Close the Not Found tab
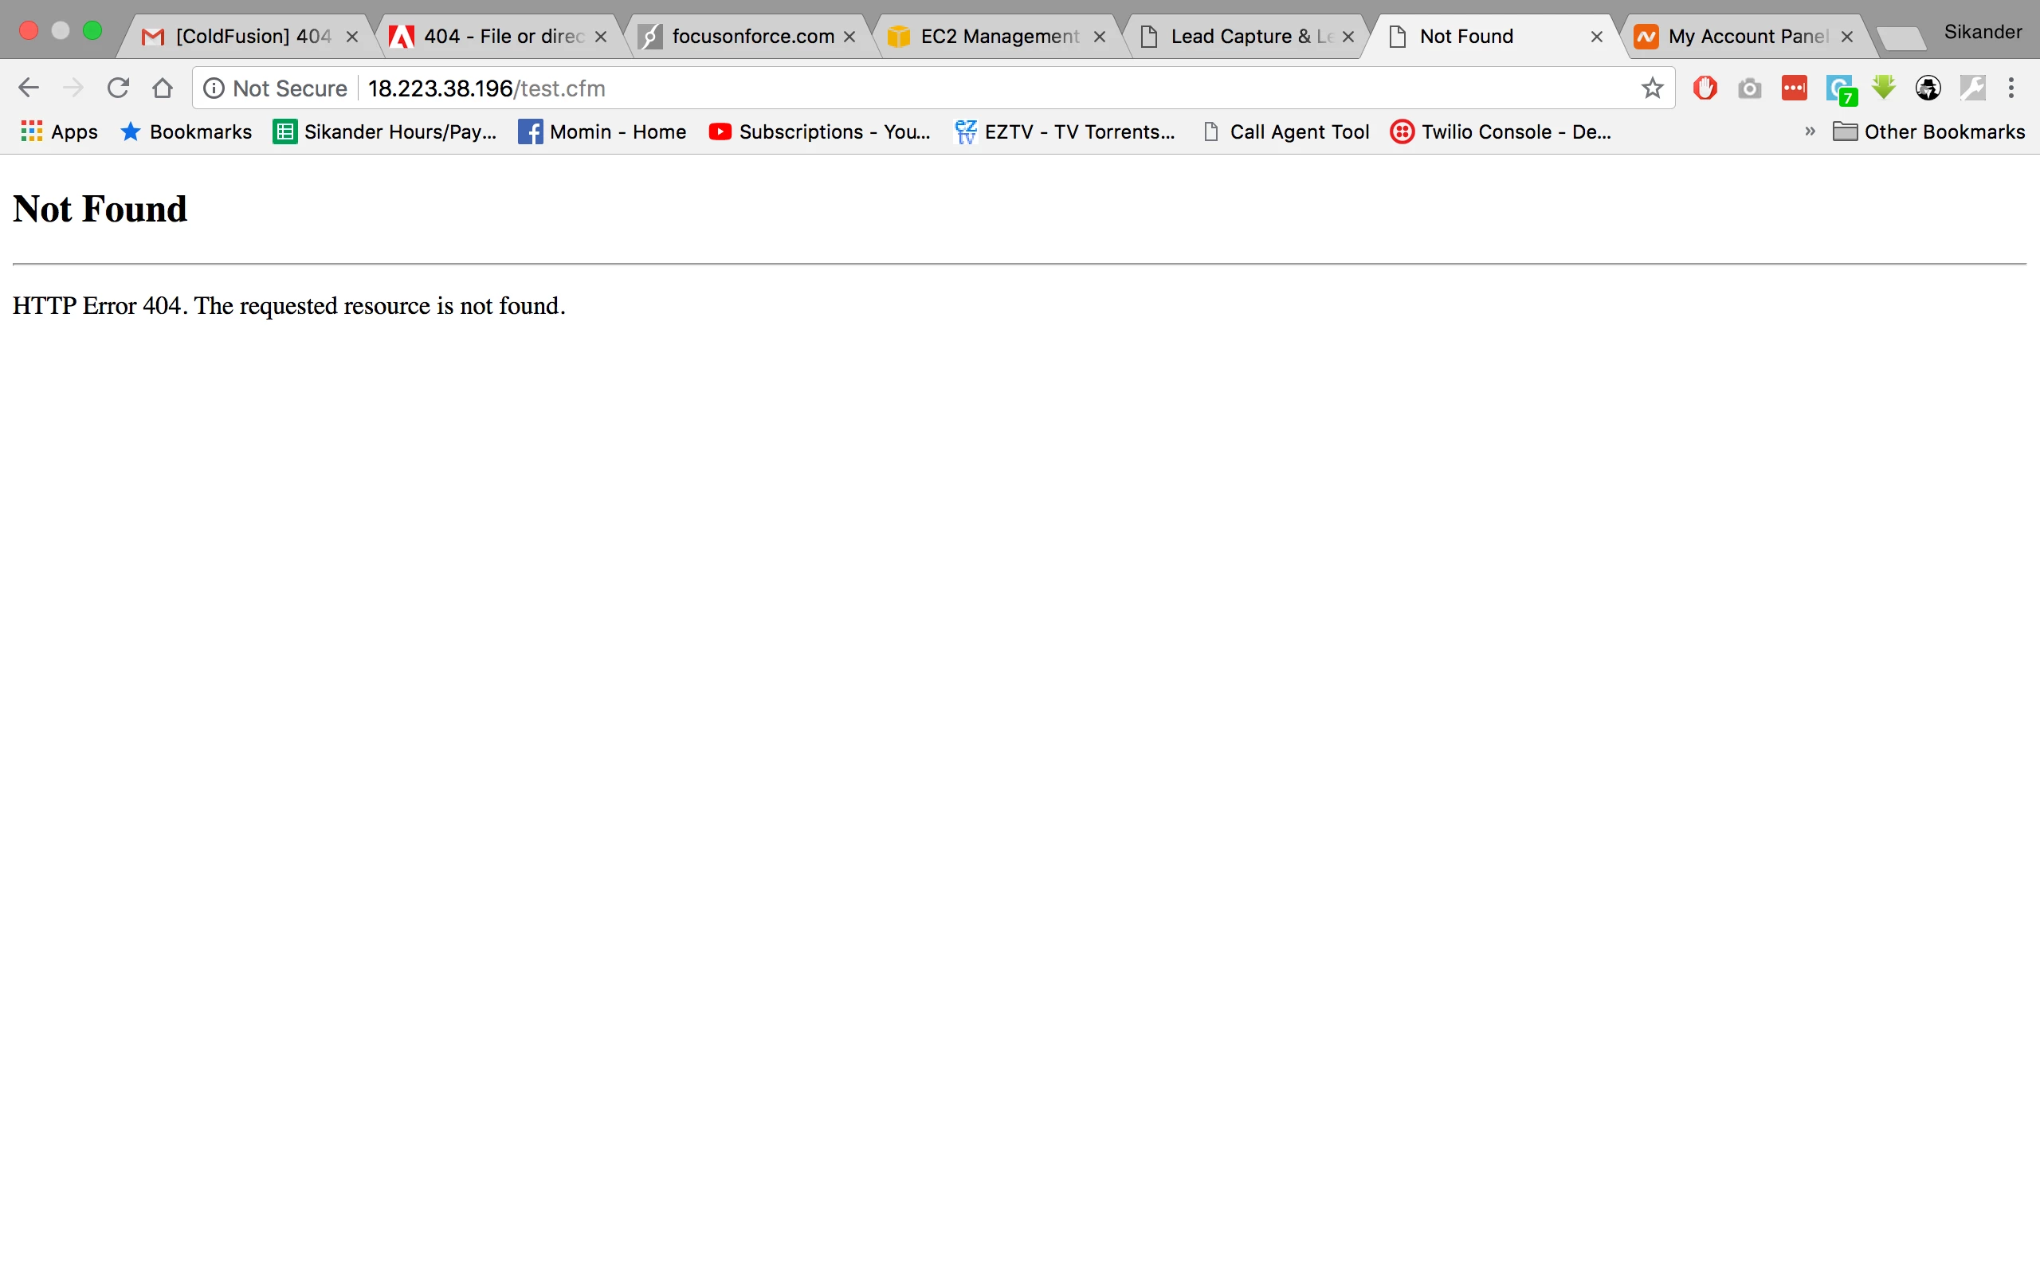 1596,37
